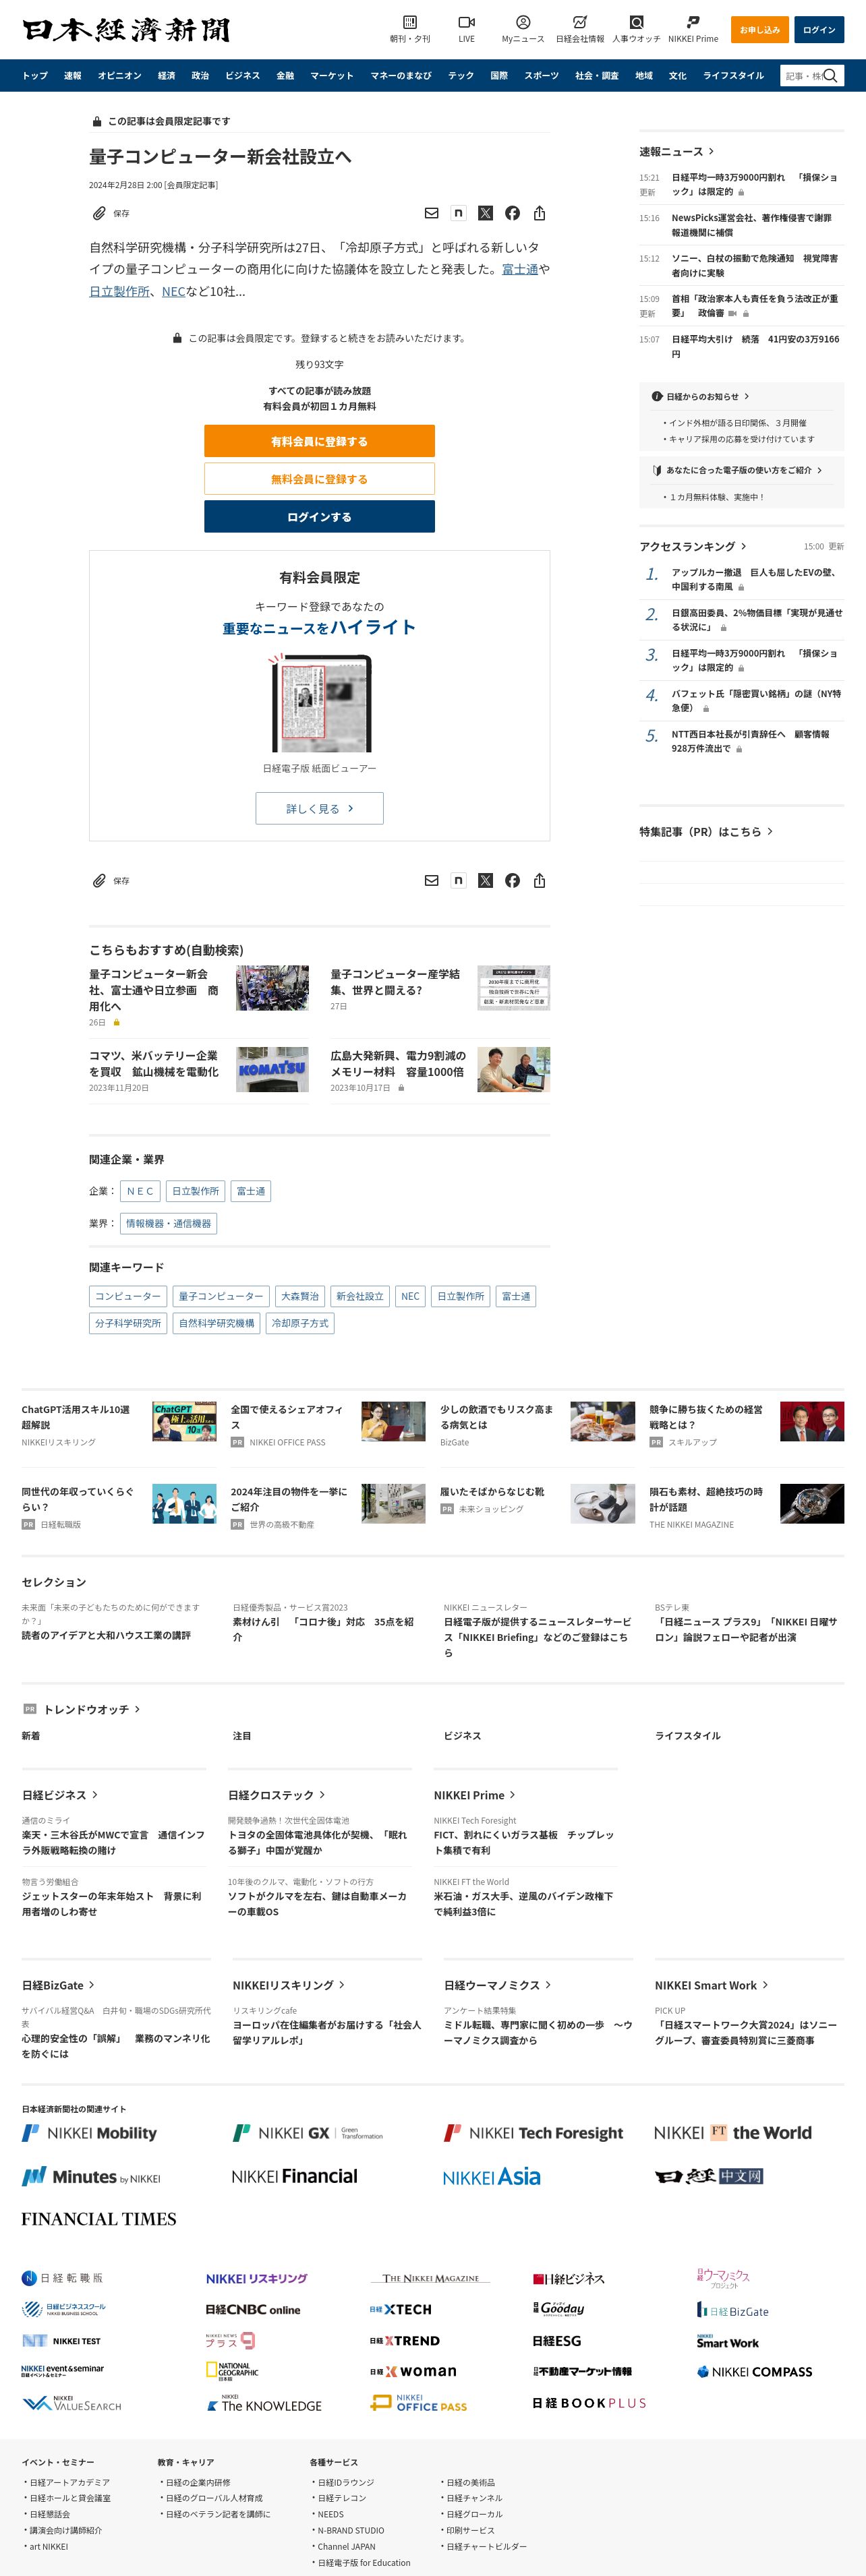Click the top share/export icon
This screenshot has width=866, height=2576.
pyautogui.click(x=539, y=213)
